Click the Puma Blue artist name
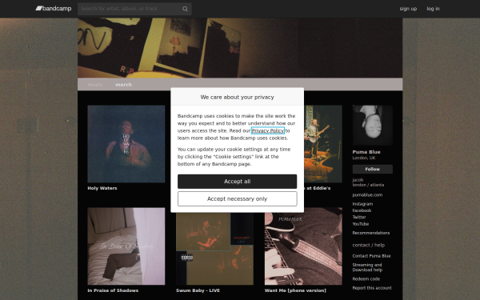The width and height of the screenshot is (480, 300). (x=366, y=152)
